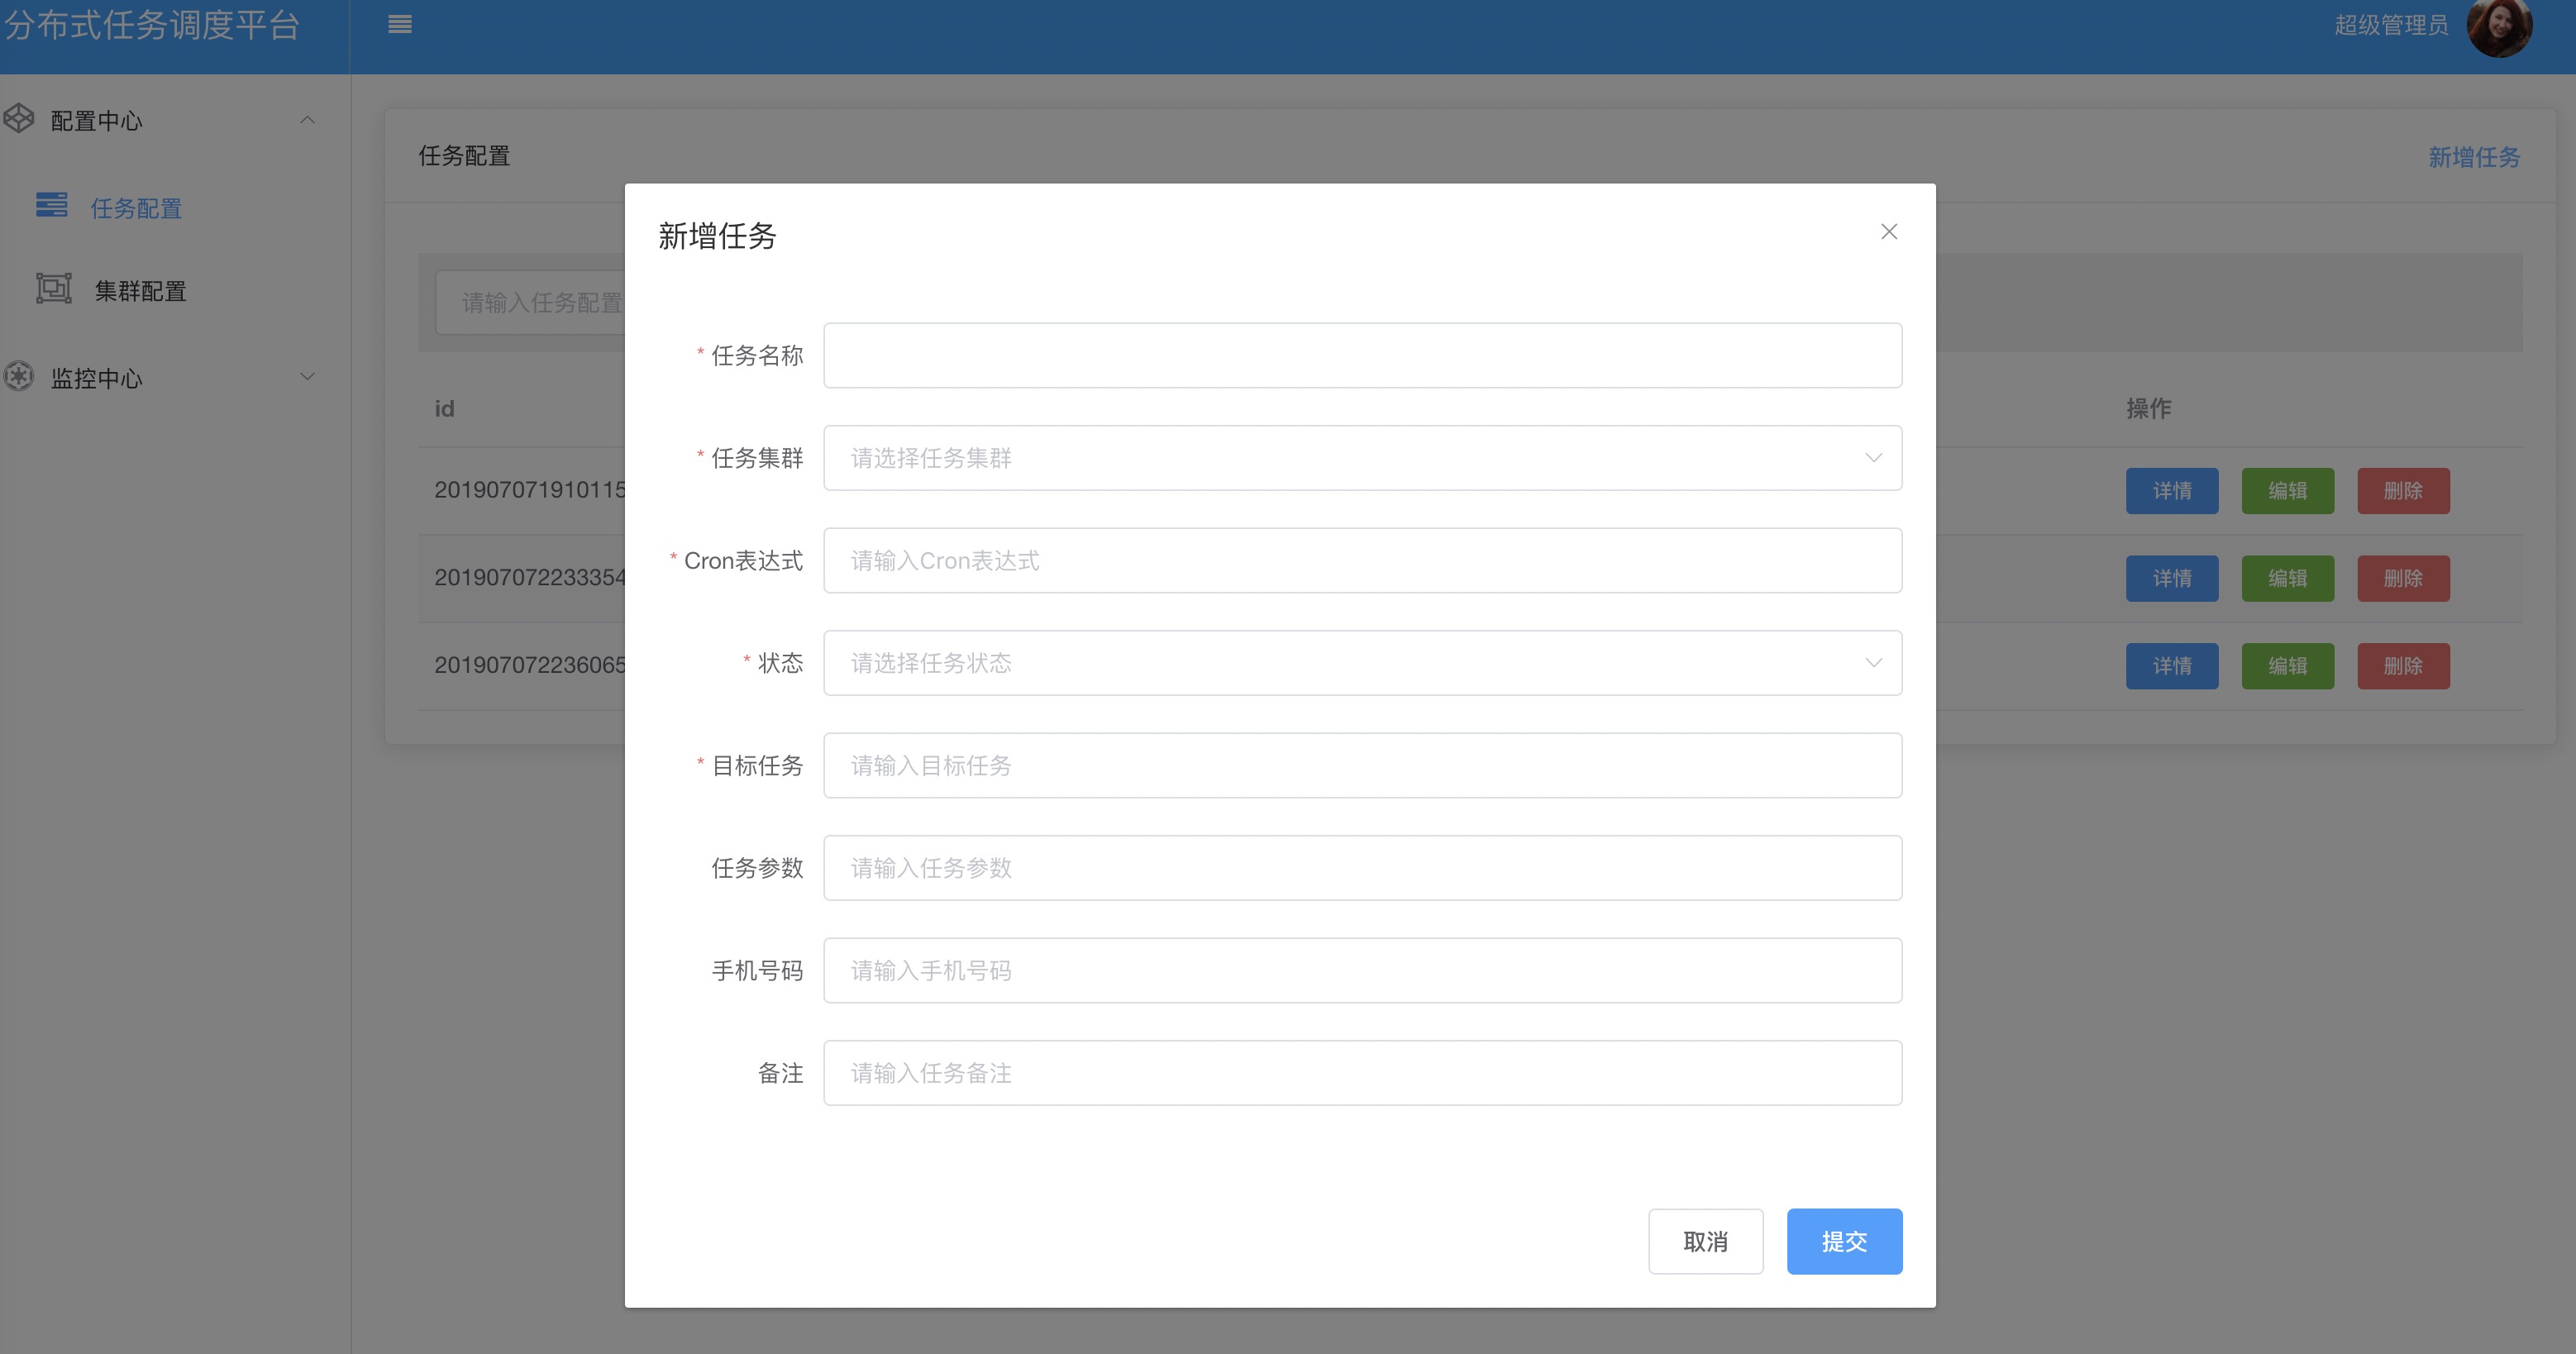Click the 配置中心 cube icon
2576x1354 pixels.
[19, 119]
